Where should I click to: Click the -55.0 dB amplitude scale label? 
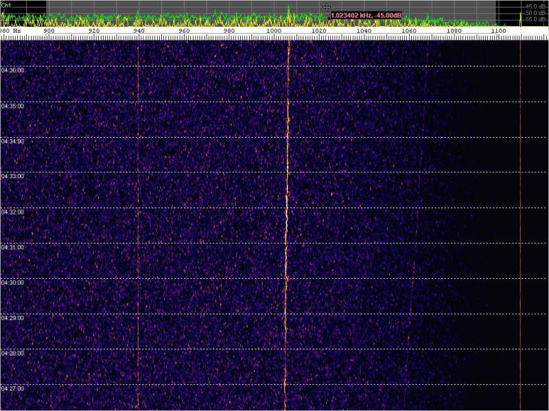535,20
